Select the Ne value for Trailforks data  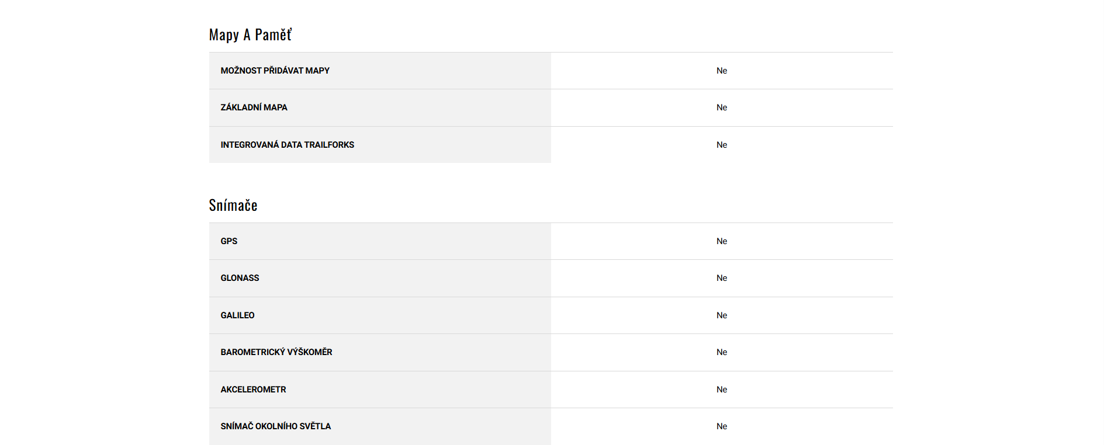tap(722, 145)
